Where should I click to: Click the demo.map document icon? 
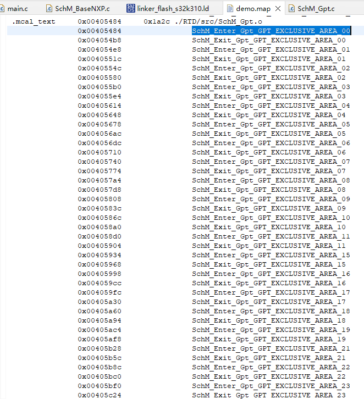tap(230, 9)
